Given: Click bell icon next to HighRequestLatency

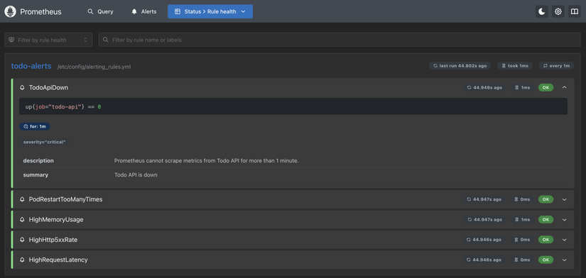Looking at the screenshot, I should pos(22,260).
